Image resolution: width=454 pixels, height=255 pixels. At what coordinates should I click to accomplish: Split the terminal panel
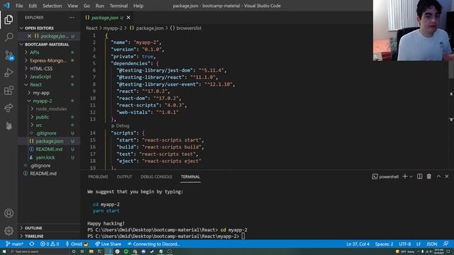click(419, 176)
